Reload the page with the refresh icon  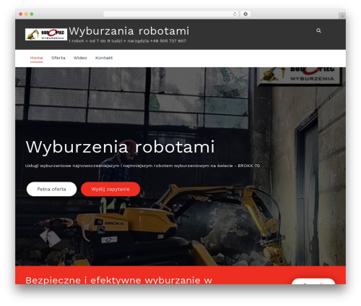coord(235,14)
